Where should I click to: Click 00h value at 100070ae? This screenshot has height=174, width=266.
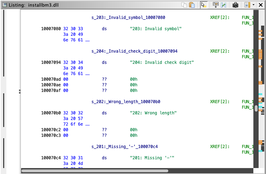click(x=134, y=85)
